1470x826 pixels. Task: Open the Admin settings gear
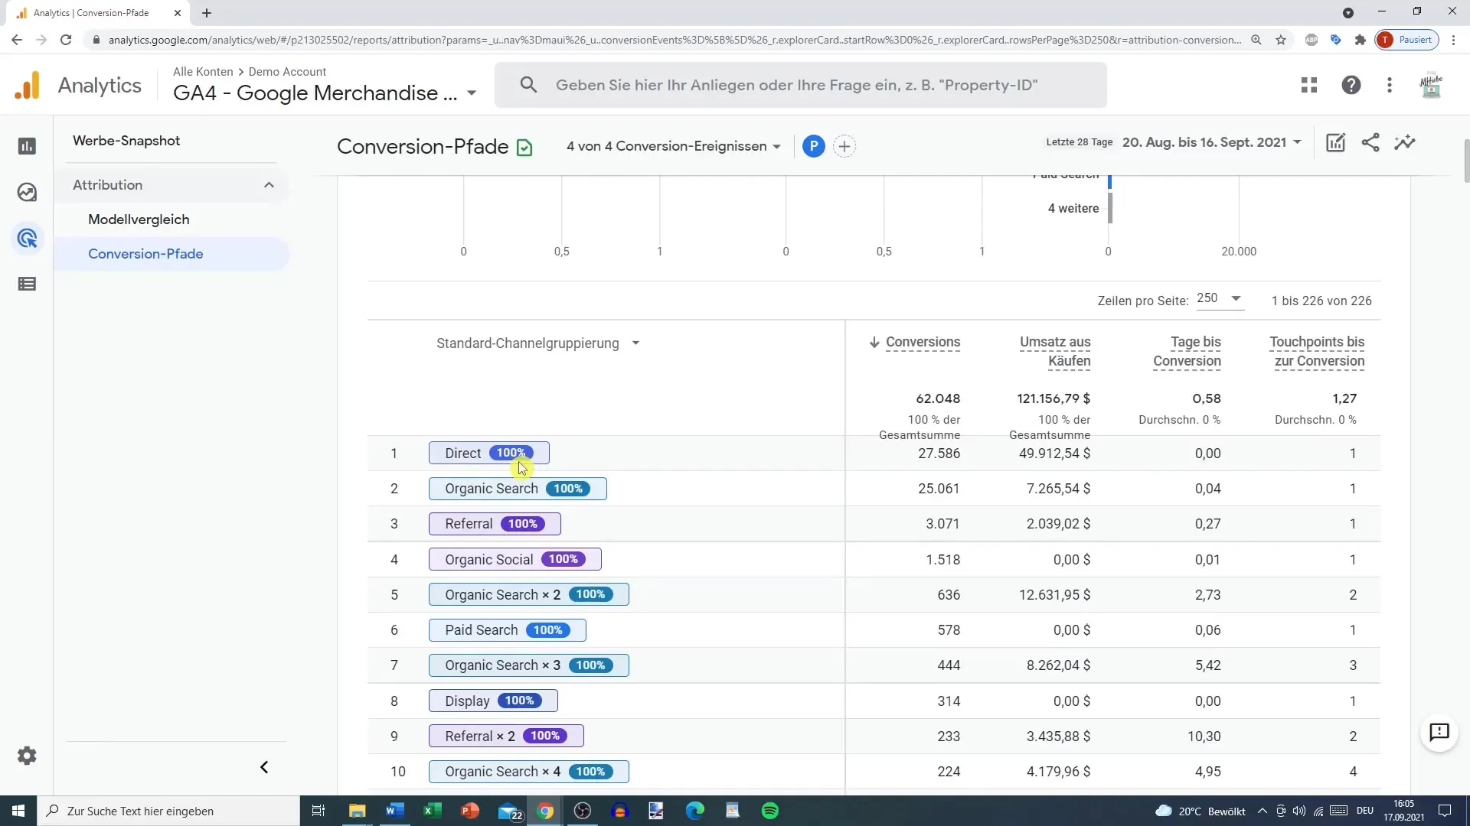27,756
